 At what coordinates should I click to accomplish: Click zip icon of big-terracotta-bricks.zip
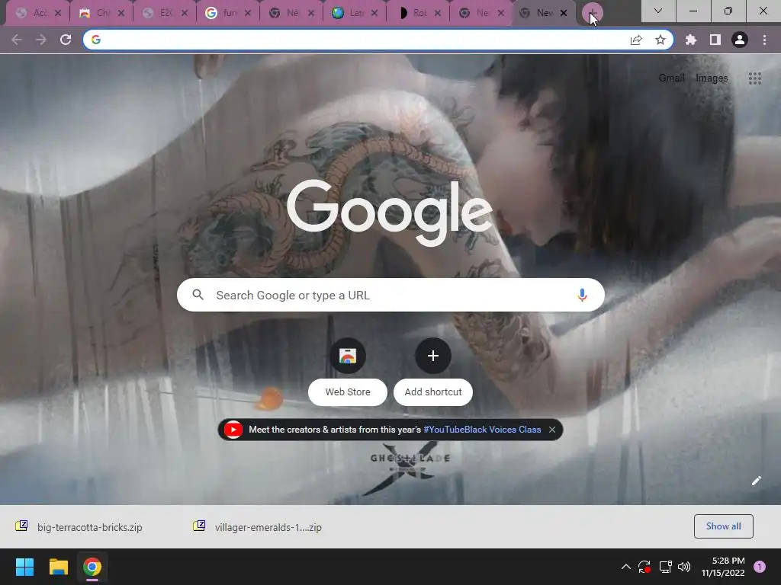point(21,526)
